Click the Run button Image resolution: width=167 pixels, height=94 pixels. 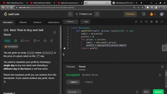coord(146,92)
